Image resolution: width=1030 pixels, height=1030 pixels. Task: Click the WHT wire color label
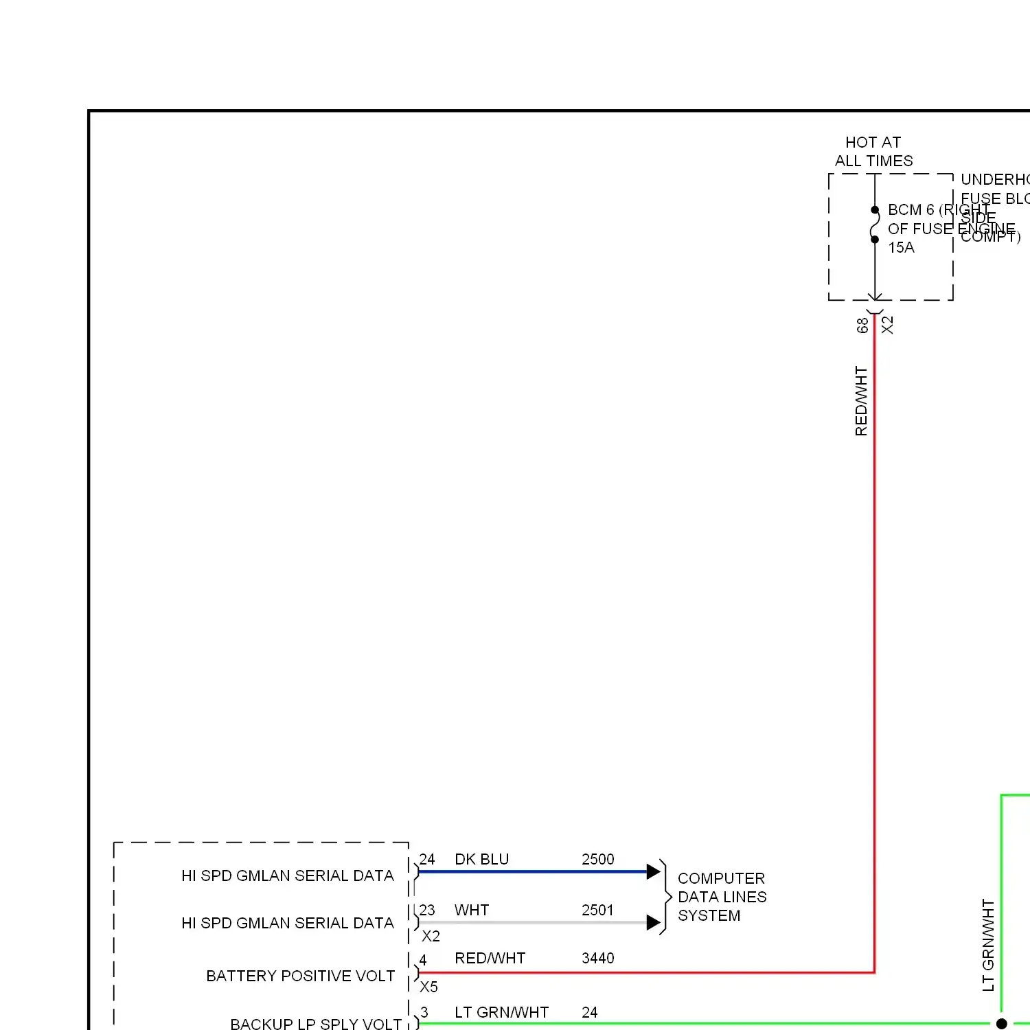(x=472, y=911)
